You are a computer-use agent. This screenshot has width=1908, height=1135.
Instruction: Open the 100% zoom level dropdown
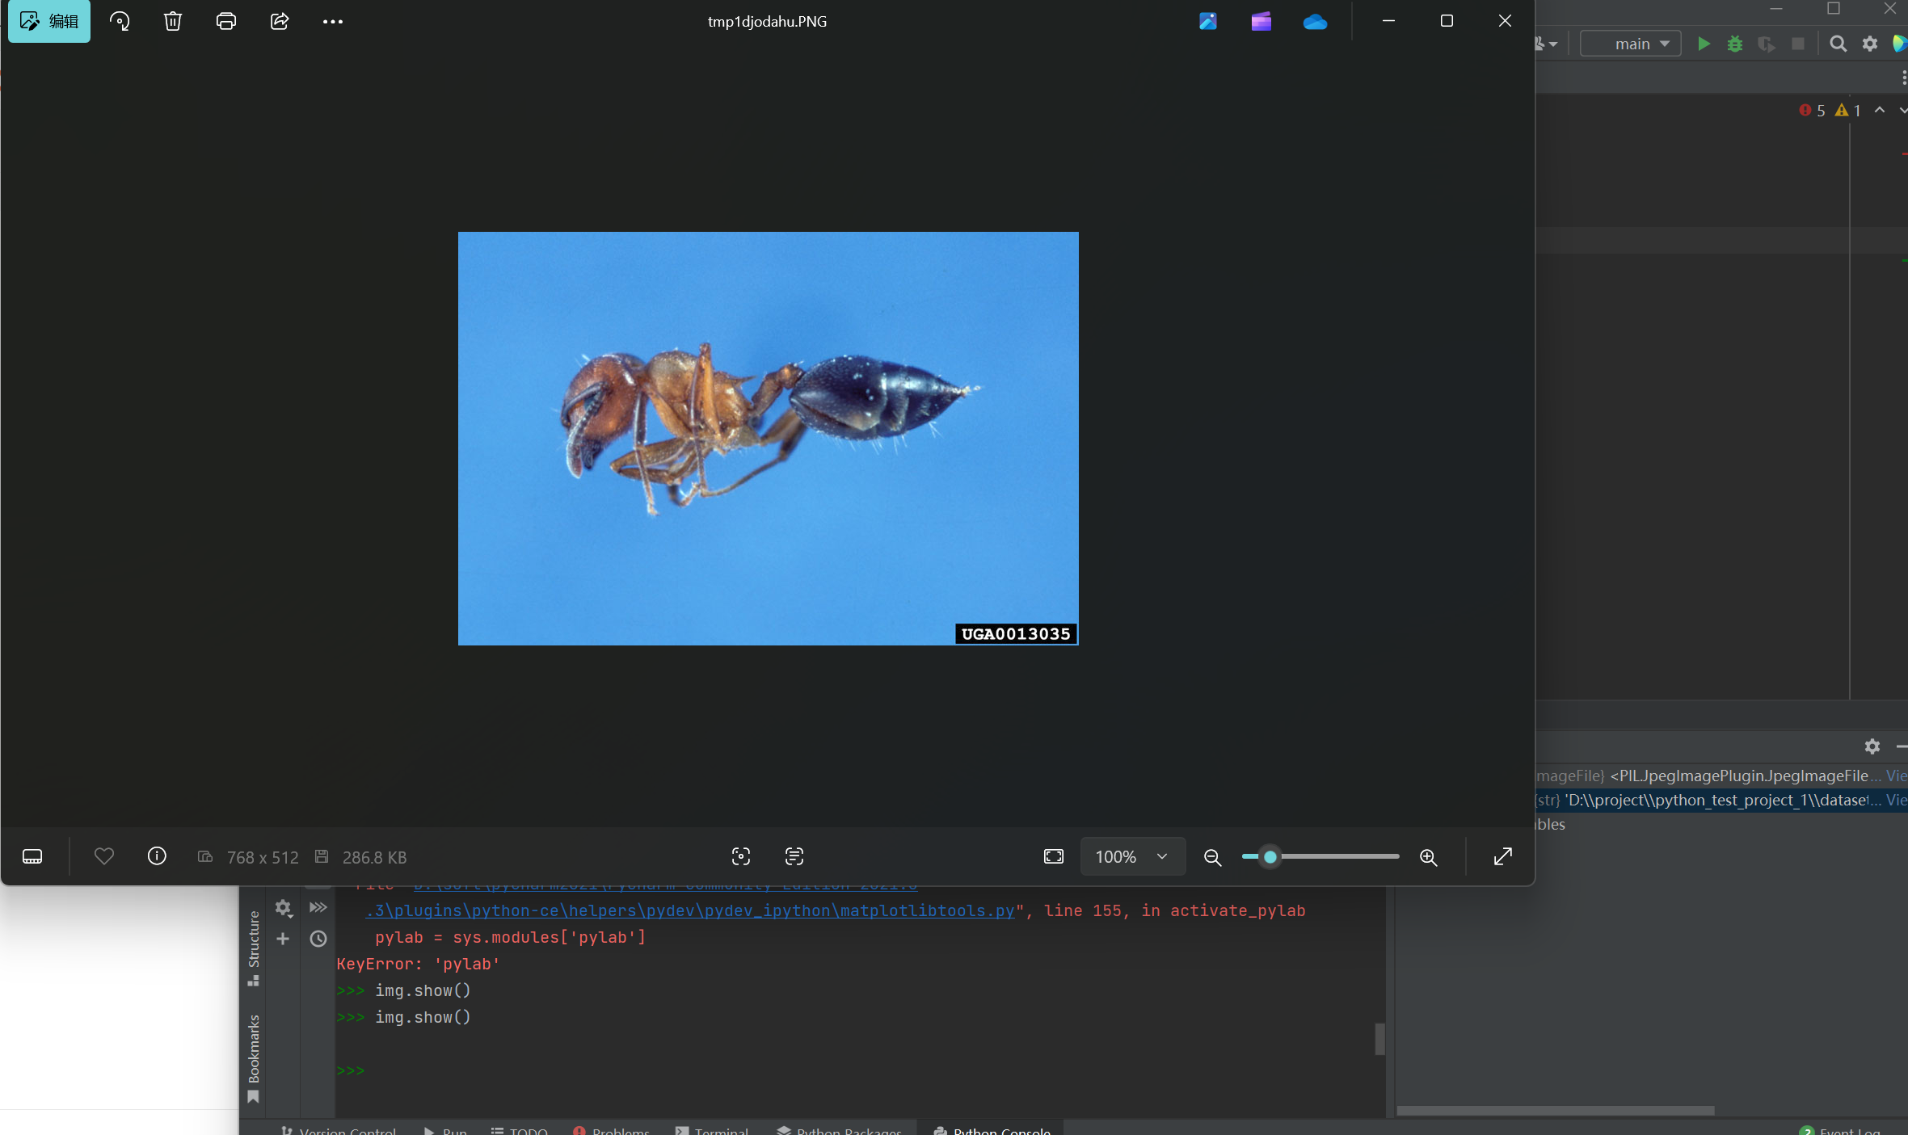(x=1132, y=856)
